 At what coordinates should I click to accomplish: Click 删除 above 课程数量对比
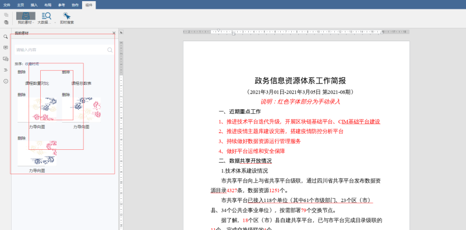(22, 72)
